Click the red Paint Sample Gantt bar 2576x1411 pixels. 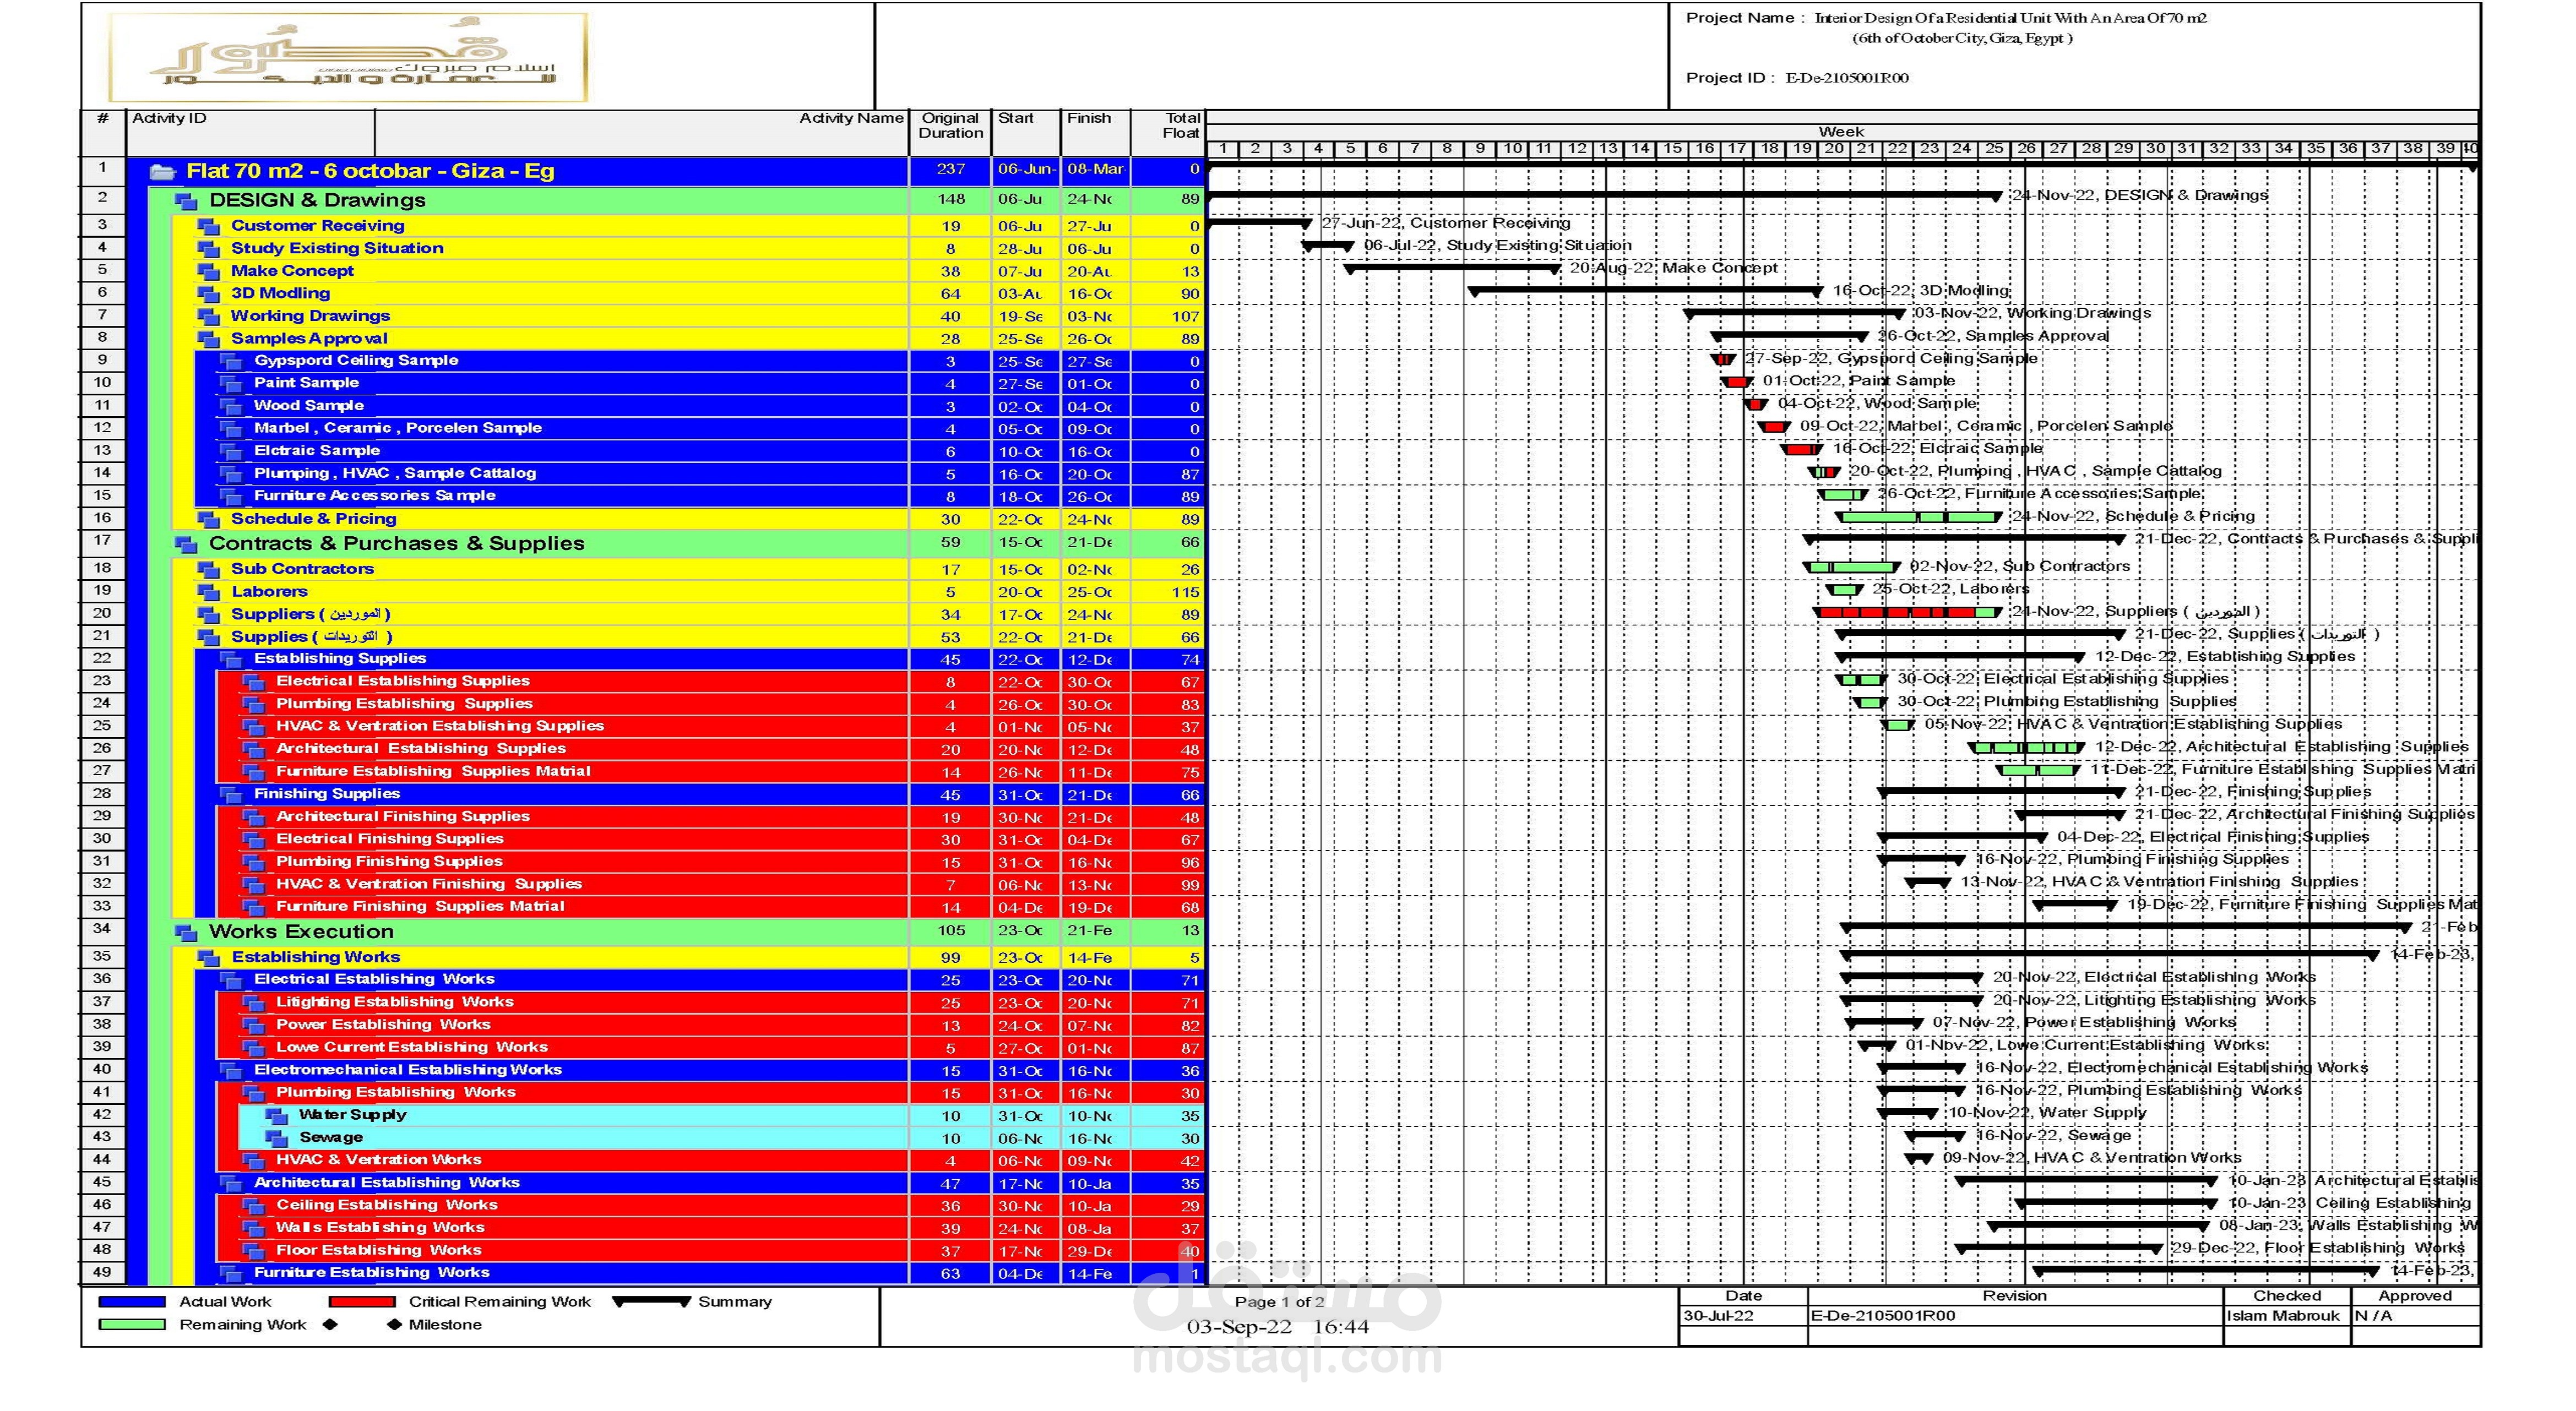click(1737, 382)
